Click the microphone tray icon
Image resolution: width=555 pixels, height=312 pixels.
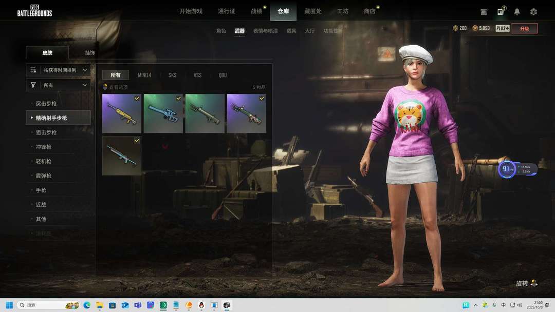494,305
